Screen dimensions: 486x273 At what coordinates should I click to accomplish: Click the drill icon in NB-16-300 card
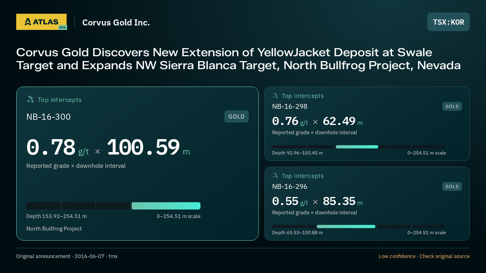[x=30, y=99]
